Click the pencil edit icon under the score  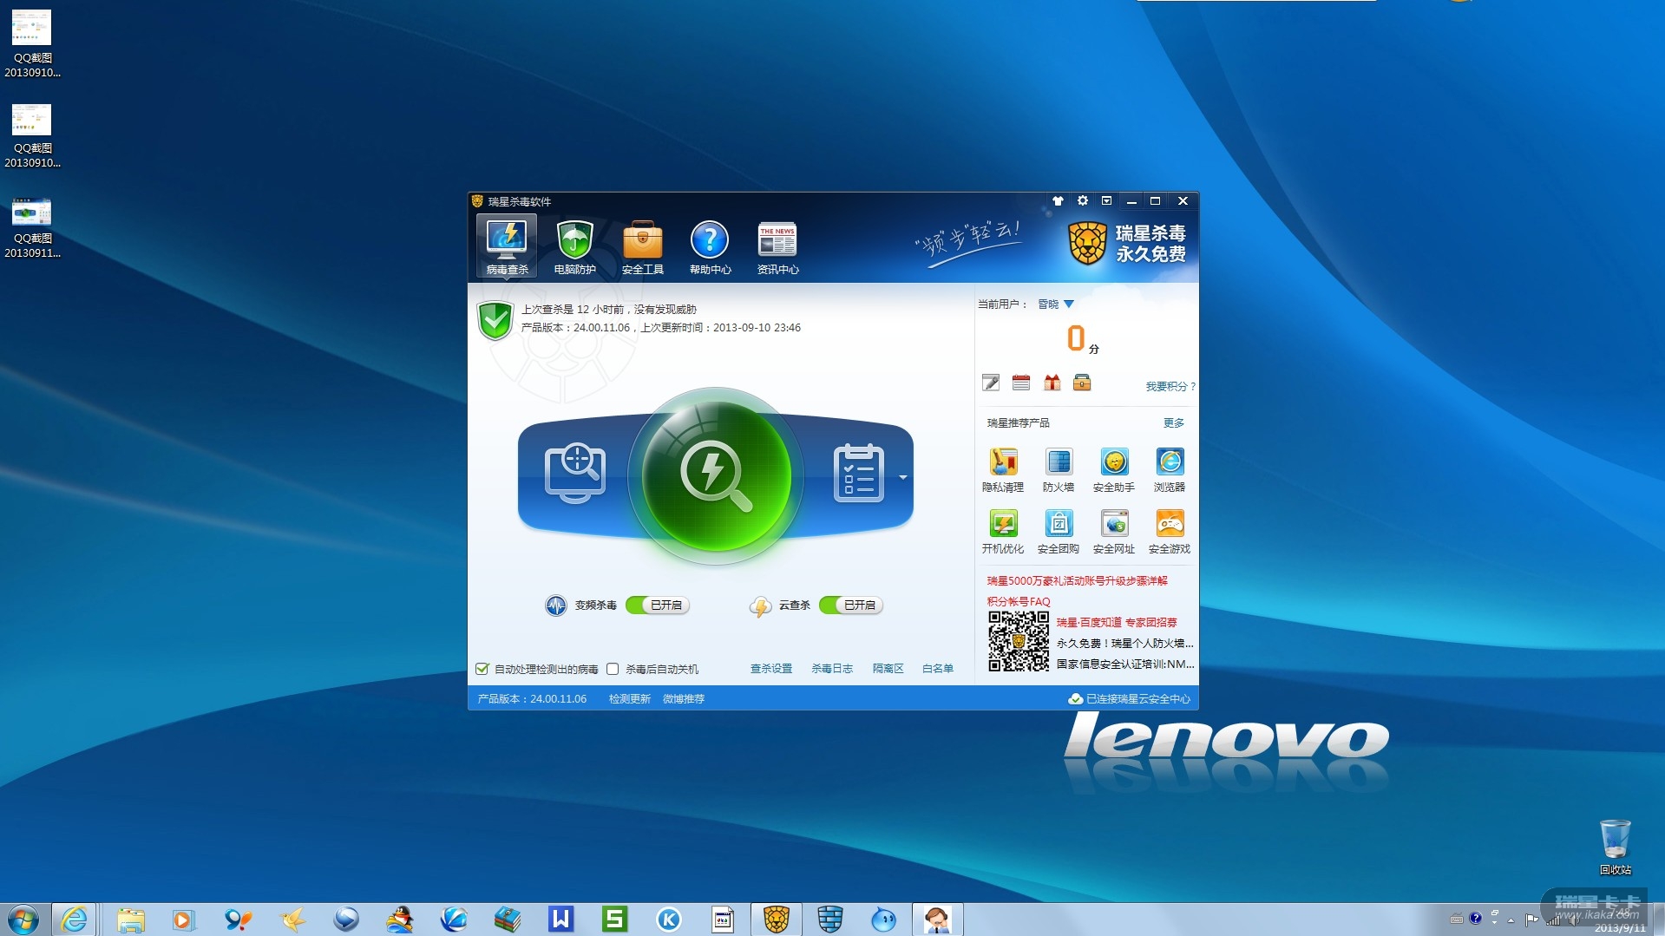point(991,383)
